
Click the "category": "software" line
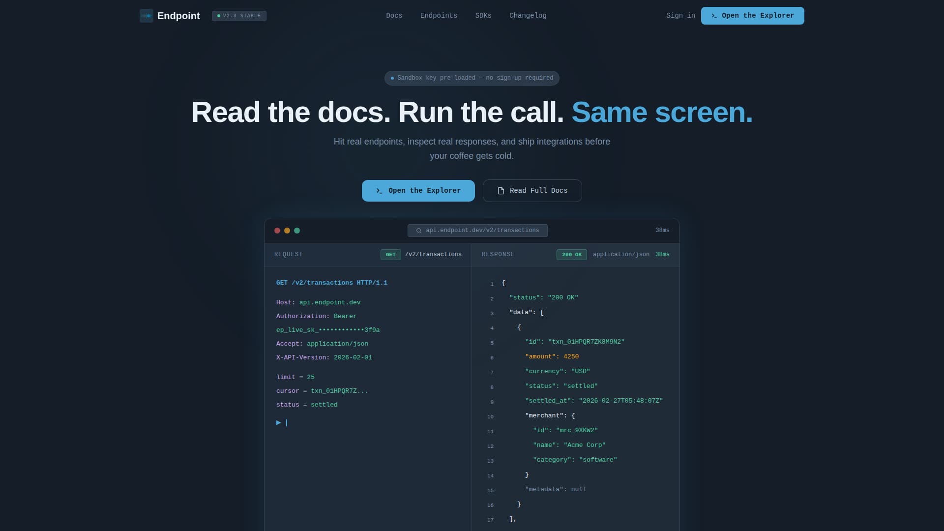click(575, 460)
